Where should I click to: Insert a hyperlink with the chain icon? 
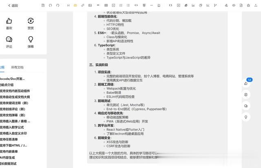82,5
